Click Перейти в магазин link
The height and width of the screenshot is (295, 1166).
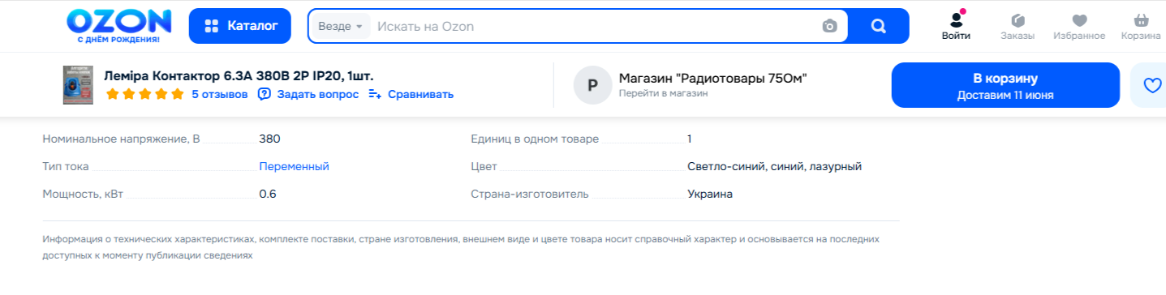(x=663, y=94)
